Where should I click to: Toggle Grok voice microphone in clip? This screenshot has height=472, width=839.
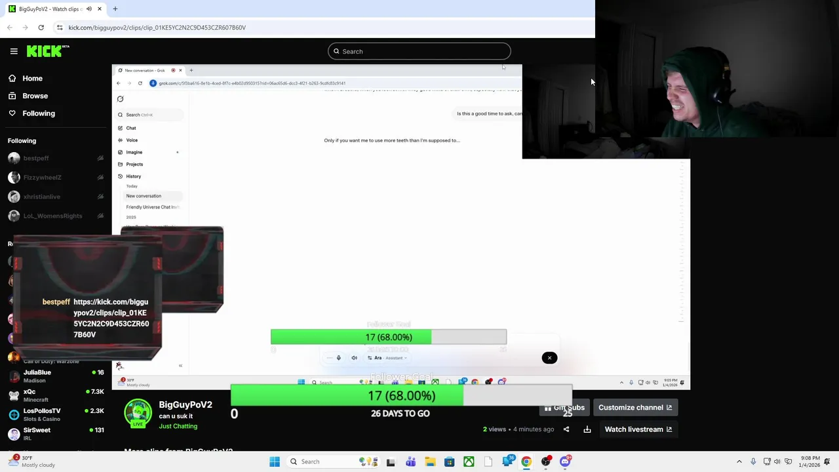click(339, 358)
